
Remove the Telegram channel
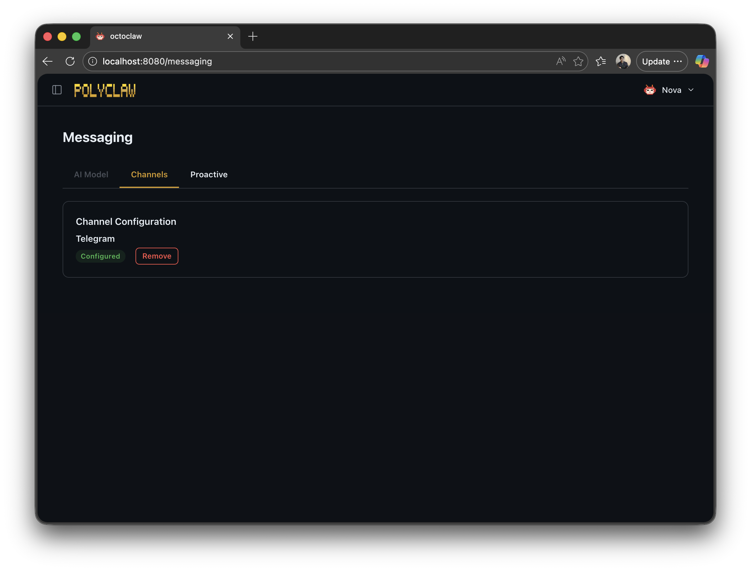tap(157, 256)
